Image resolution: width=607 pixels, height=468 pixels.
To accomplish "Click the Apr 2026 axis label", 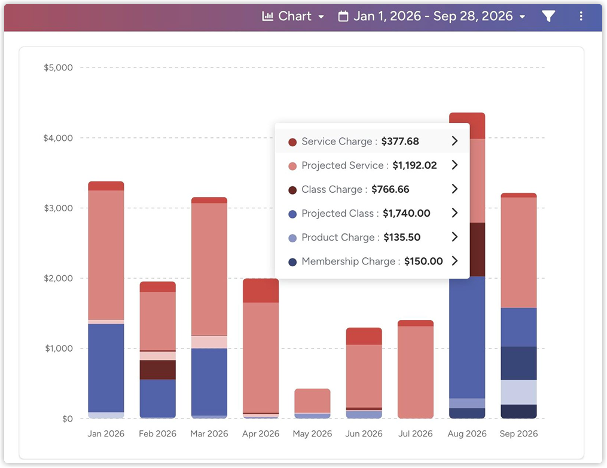I will (261, 433).
